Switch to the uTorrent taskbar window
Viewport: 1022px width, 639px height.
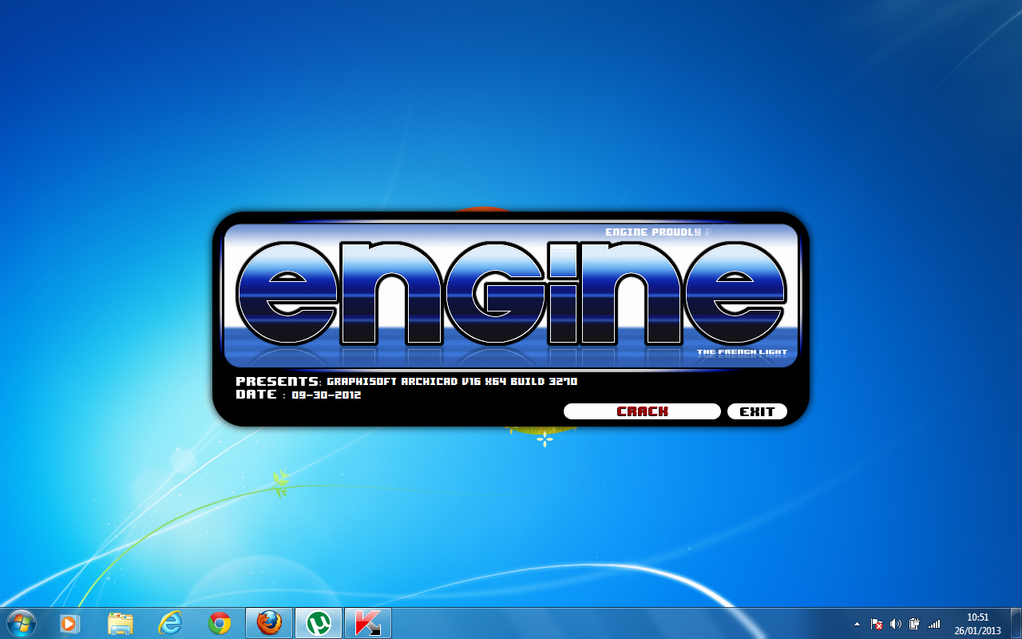click(319, 623)
